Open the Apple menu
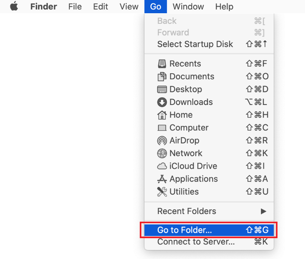Screen dimensions: 305x259 (14, 7)
